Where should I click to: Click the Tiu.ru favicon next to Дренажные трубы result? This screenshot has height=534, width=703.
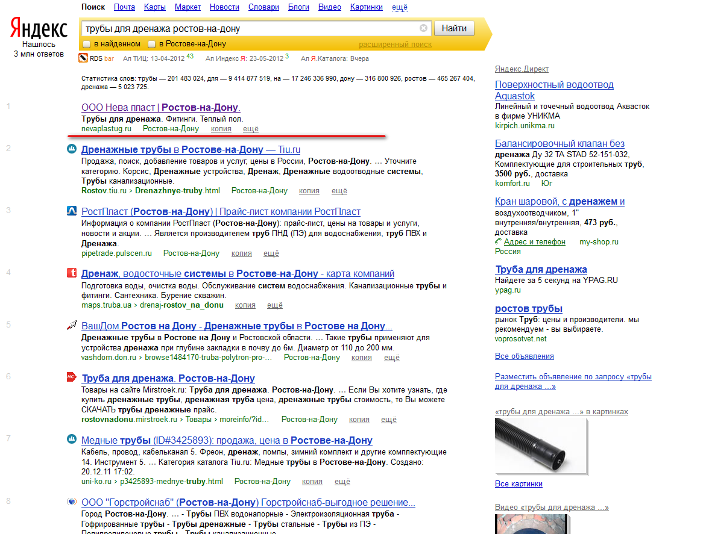tap(72, 149)
